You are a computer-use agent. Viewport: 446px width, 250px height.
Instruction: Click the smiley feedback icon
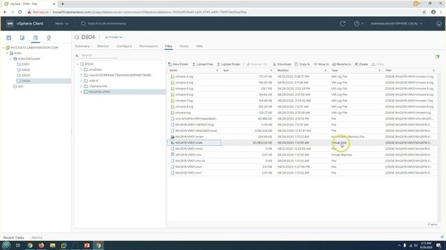(x=439, y=24)
